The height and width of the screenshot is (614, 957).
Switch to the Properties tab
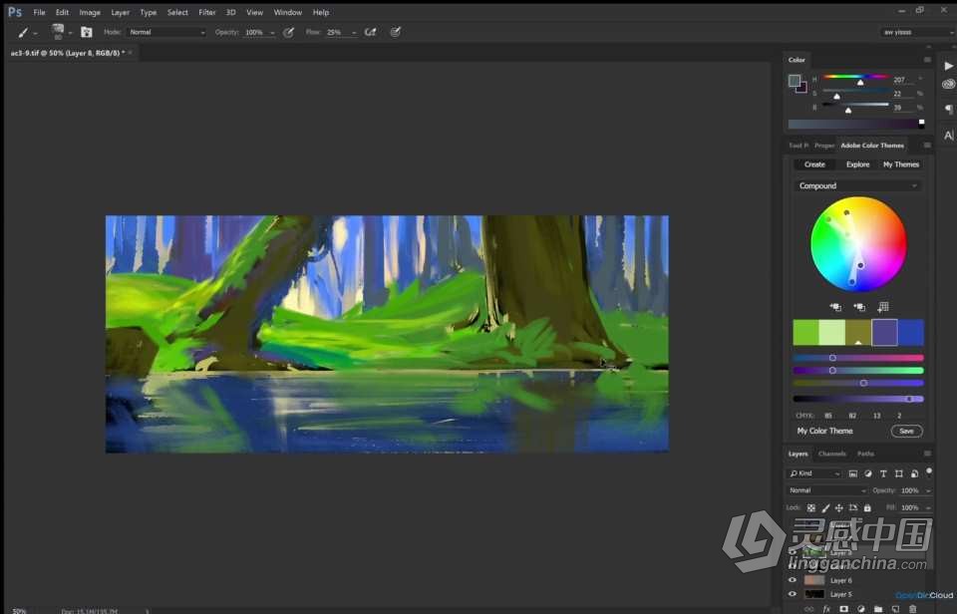(x=824, y=146)
